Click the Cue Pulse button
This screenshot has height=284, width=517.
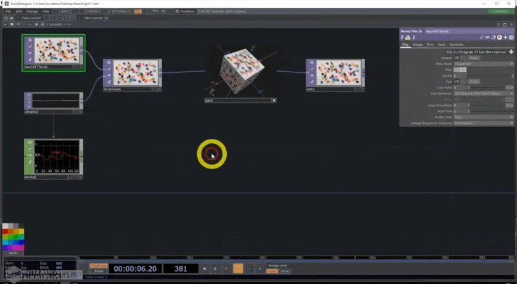(474, 82)
